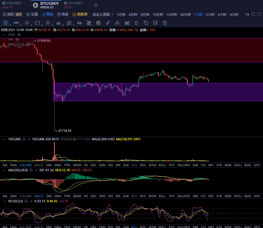Click the ruler measure drawing tool

[x=107, y=23]
